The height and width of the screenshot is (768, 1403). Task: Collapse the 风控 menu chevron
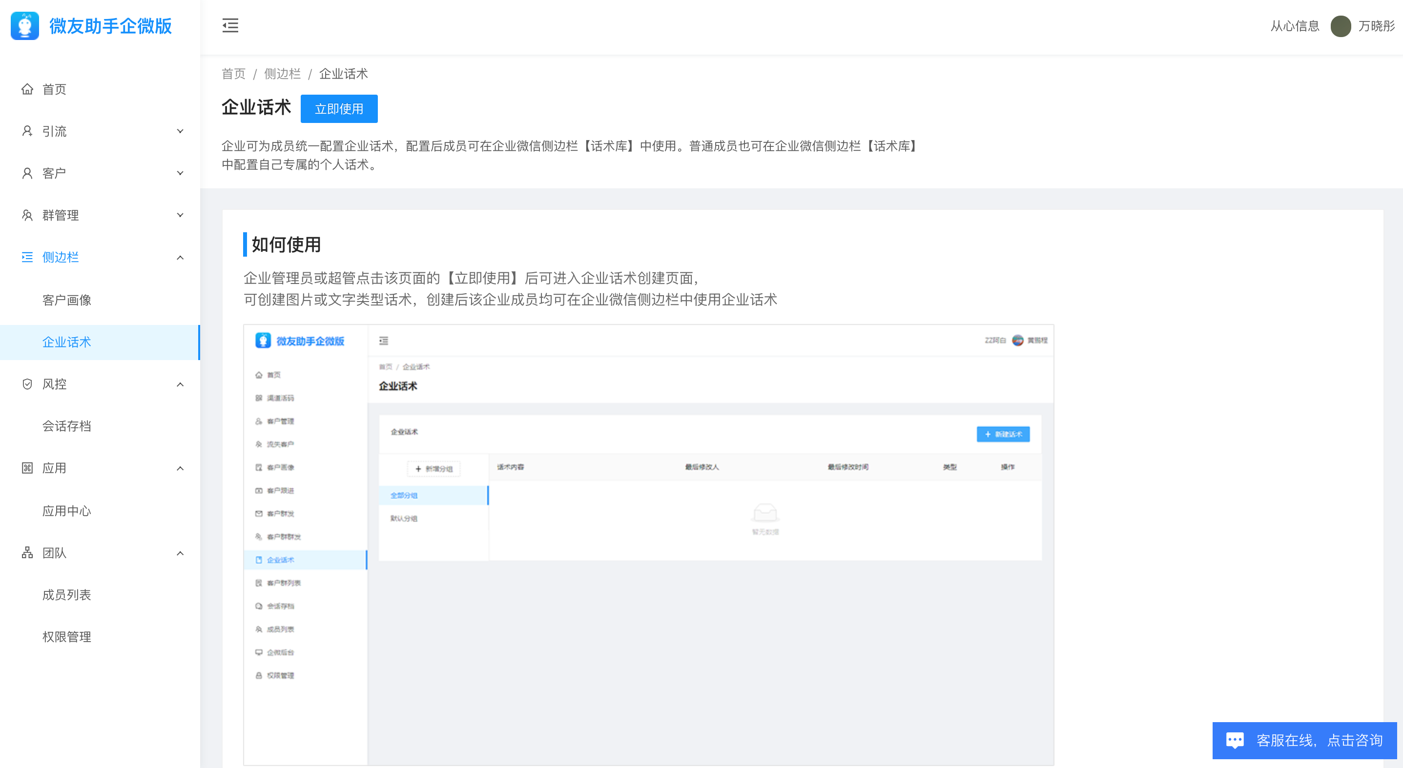pyautogui.click(x=180, y=384)
